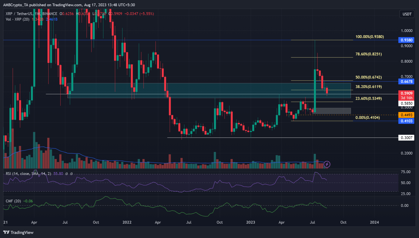Image resolution: width=419 pixels, height=238 pixels.
Task: Click the blue 0.4103 price label
Action: point(406,121)
